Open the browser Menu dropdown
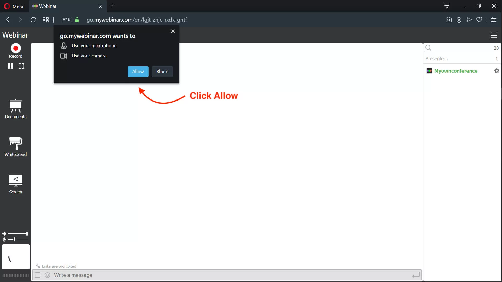The image size is (502, 282). tap(14, 6)
